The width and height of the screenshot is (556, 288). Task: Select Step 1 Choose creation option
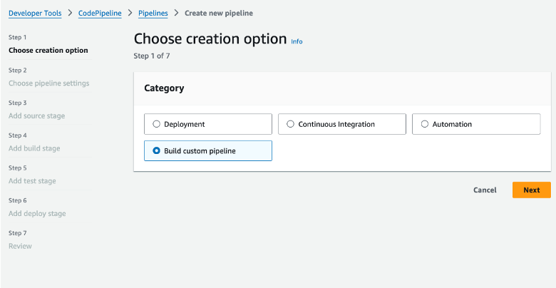[48, 51]
